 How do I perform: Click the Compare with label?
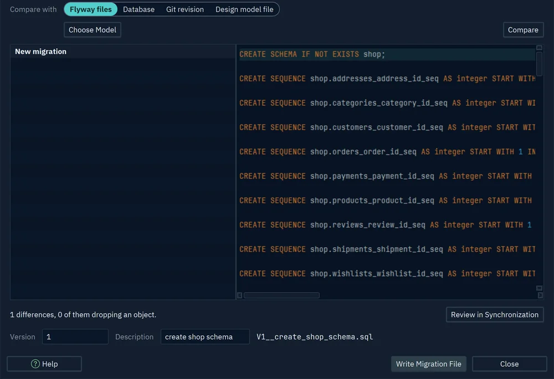tap(33, 9)
